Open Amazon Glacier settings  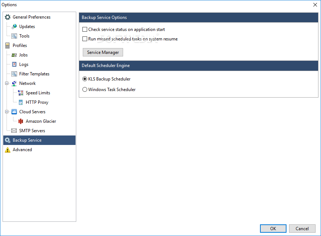click(41, 121)
